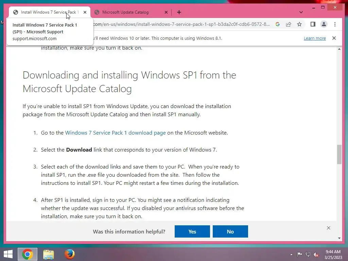The image size is (348, 261).
Task: Open the taskbar clock showing 9:44 AM
Action: (333, 255)
